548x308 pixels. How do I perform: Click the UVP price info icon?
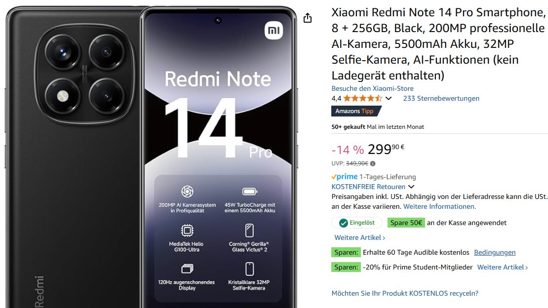click(373, 163)
